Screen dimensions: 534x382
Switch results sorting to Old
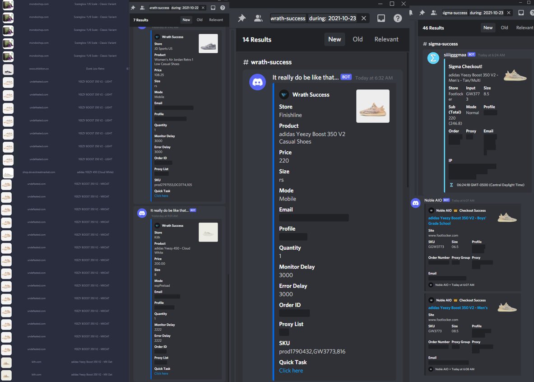pos(358,39)
